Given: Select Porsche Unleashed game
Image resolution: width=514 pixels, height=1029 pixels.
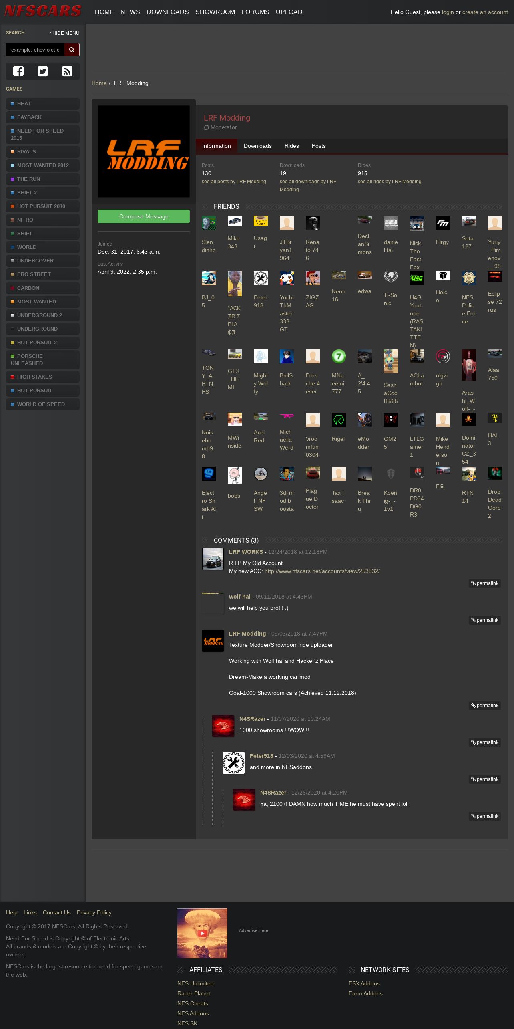Looking at the screenshot, I should [43, 360].
